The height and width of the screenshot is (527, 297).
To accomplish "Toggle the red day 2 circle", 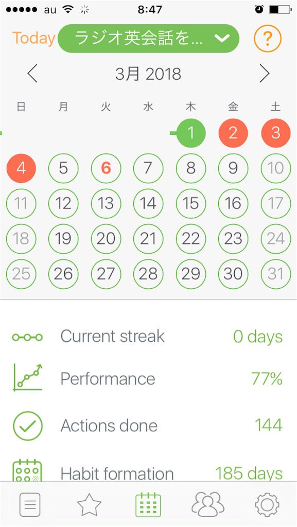I will pyautogui.click(x=233, y=133).
